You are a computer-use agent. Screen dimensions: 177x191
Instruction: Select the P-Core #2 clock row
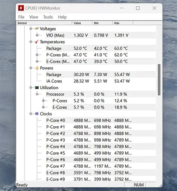click(101, 133)
